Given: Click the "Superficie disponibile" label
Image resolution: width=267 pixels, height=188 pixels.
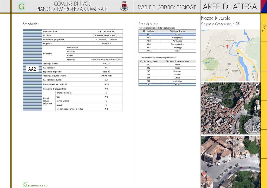Looking at the screenshot, I should click(53, 72).
